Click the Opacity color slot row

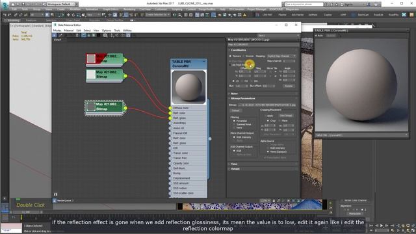pyautogui.click(x=188, y=163)
